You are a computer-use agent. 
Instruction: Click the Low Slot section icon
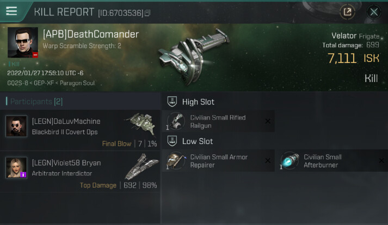pyautogui.click(x=172, y=141)
